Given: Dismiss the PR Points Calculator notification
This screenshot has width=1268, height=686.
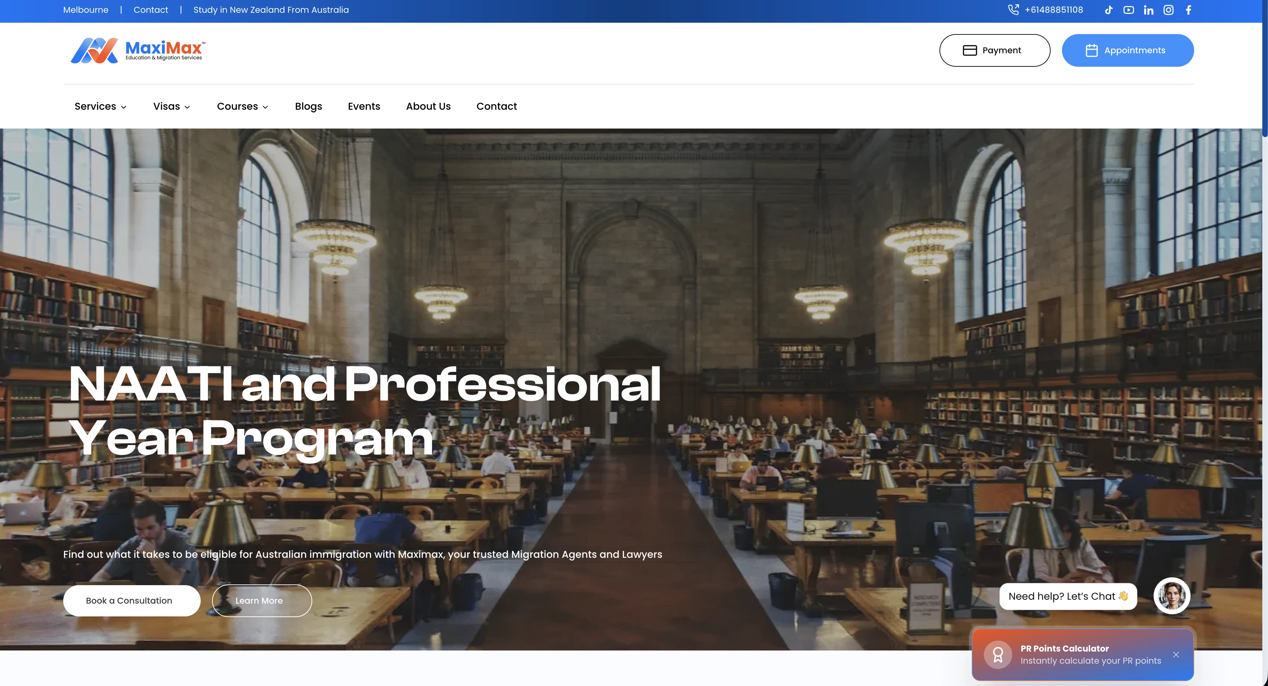Looking at the screenshot, I should tap(1176, 654).
